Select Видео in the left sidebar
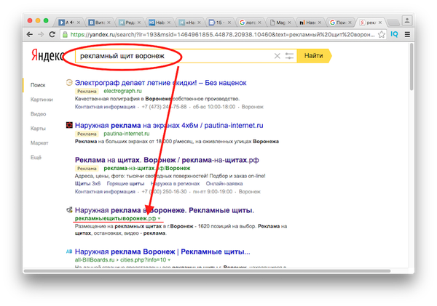The height and width of the screenshot is (306, 437). click(x=38, y=114)
